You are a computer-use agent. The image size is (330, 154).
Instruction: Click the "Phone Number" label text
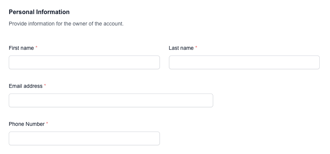click(x=27, y=124)
